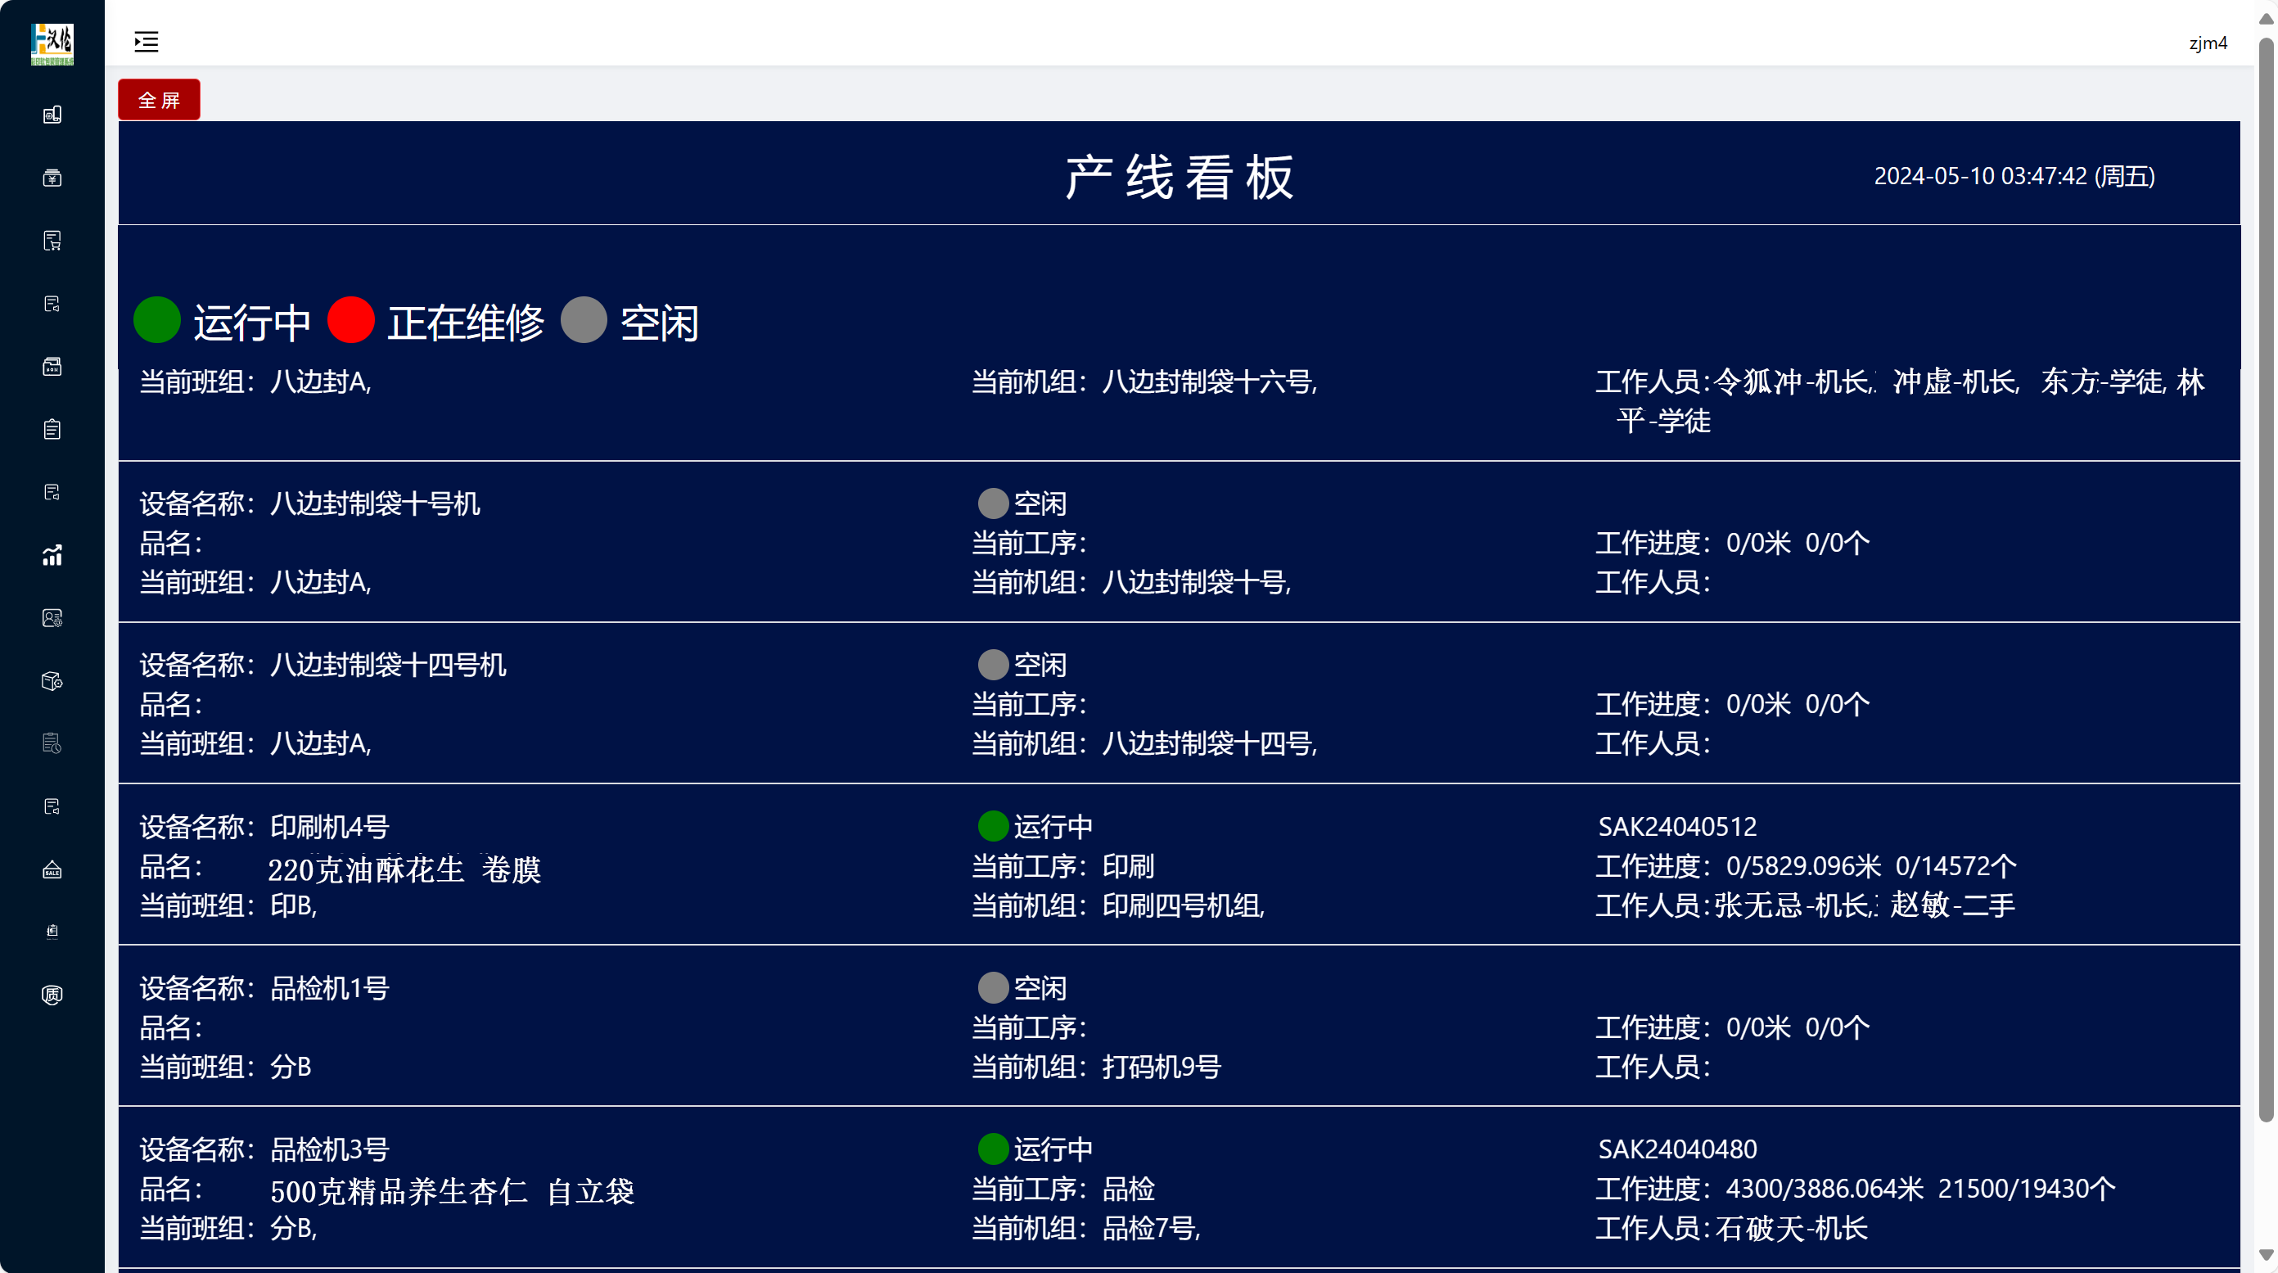Click the device name 八边封制袋十四号机
The width and height of the screenshot is (2278, 1273).
pos(388,665)
